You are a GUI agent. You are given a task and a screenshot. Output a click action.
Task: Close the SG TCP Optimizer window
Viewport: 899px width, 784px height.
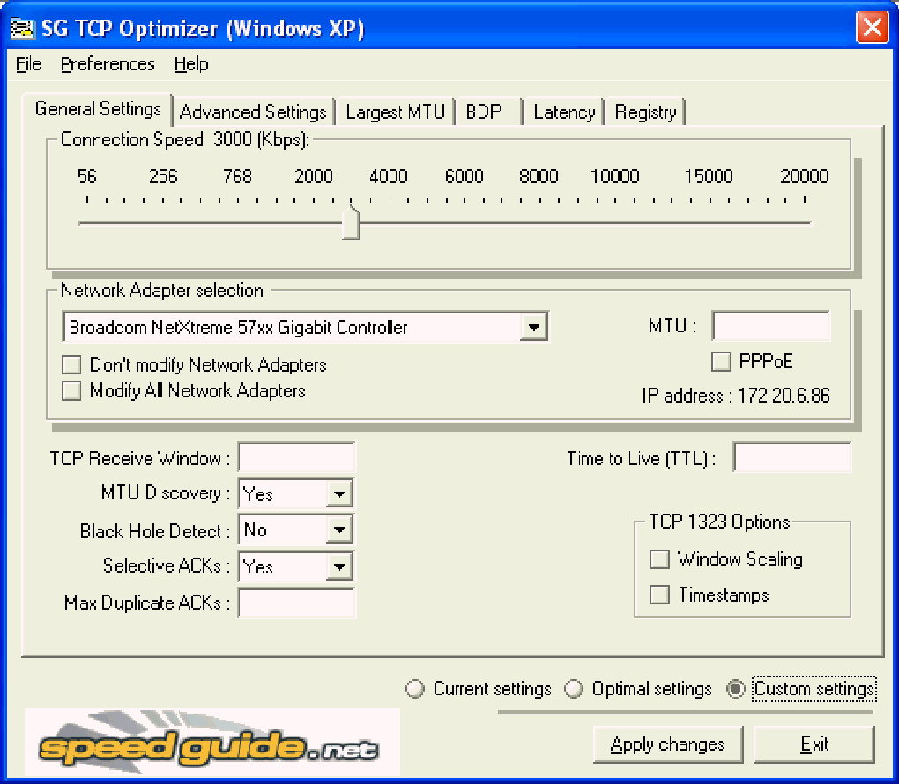pyautogui.click(x=872, y=26)
